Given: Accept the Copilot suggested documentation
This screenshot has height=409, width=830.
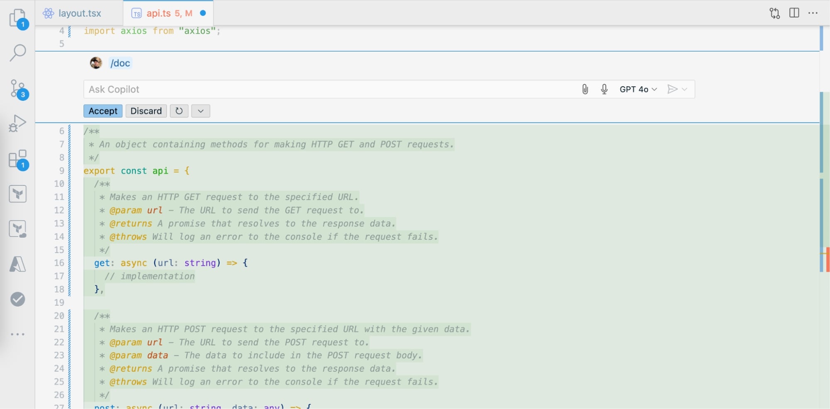Looking at the screenshot, I should click(x=103, y=111).
